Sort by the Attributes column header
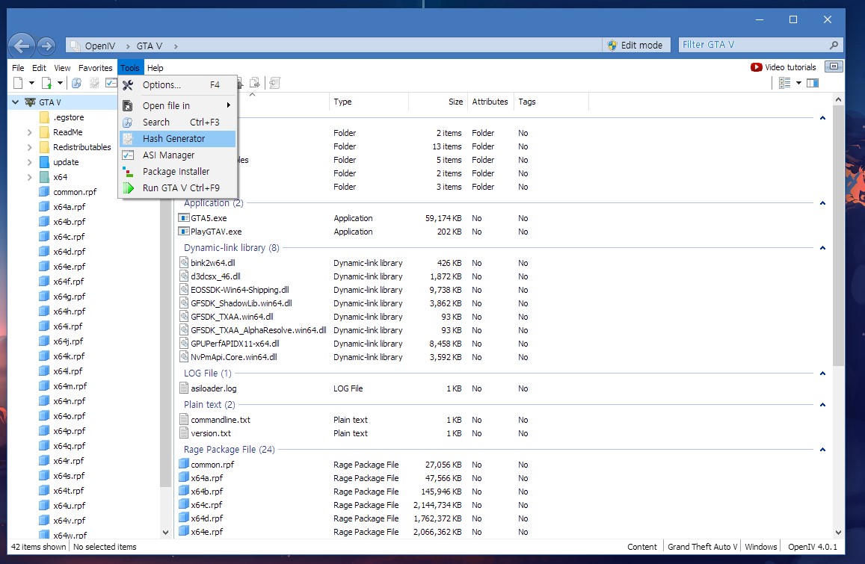The width and height of the screenshot is (865, 564). click(490, 102)
